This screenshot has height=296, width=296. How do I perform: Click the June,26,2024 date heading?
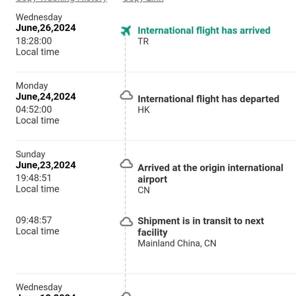coord(46,28)
